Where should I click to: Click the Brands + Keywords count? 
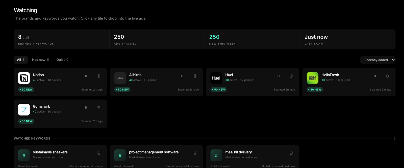(x=61, y=39)
